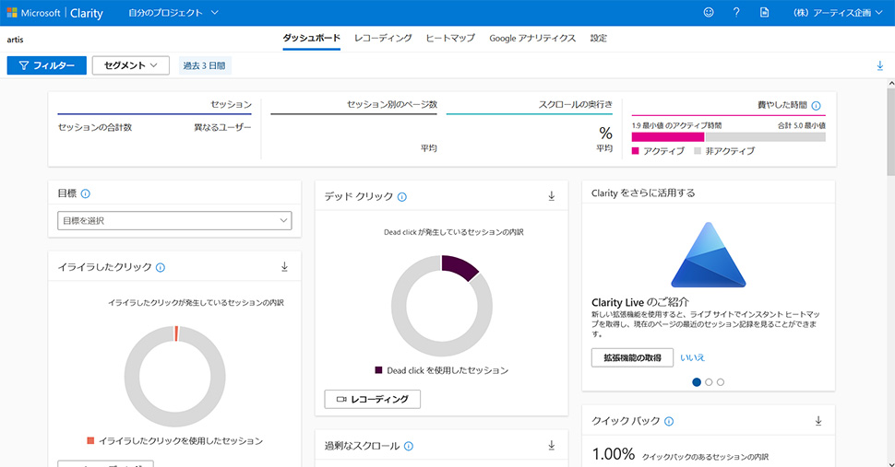
Task: Click イライラしたクリックを使用したセッション legend
Action: pos(175,441)
